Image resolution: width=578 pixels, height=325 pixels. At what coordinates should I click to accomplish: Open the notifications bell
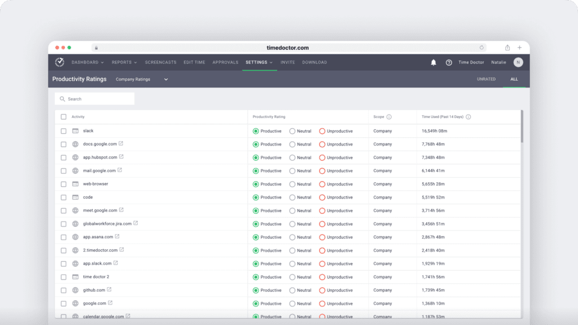coord(433,63)
